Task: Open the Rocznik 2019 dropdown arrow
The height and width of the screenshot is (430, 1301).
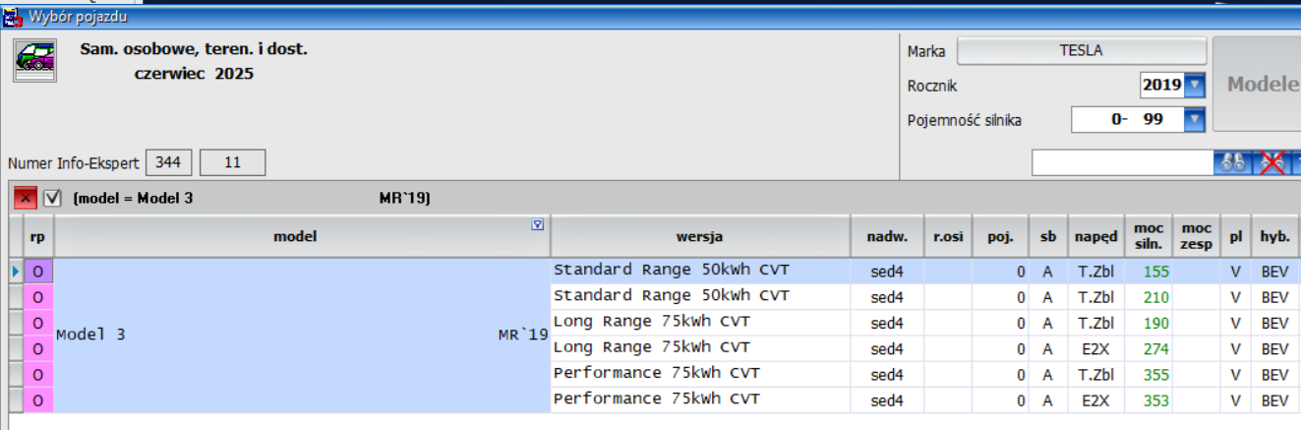Action: (1195, 86)
